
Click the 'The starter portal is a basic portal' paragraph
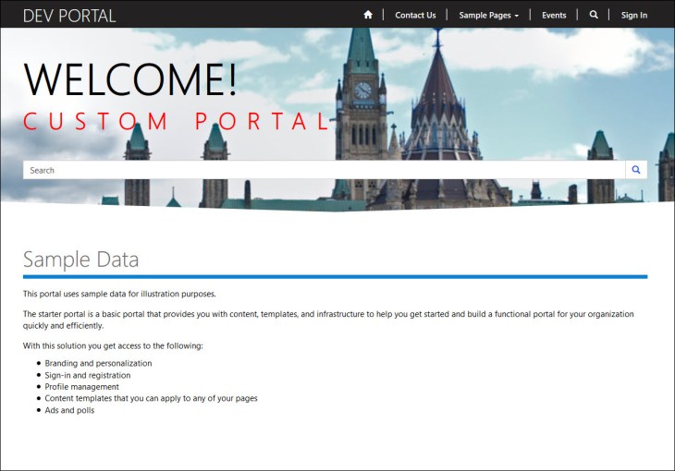[328, 320]
